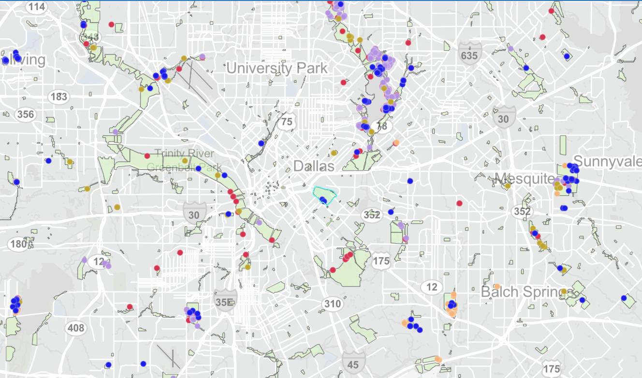
Task: Click the lone red marker southwest of Mesquite
Action: tap(459, 203)
